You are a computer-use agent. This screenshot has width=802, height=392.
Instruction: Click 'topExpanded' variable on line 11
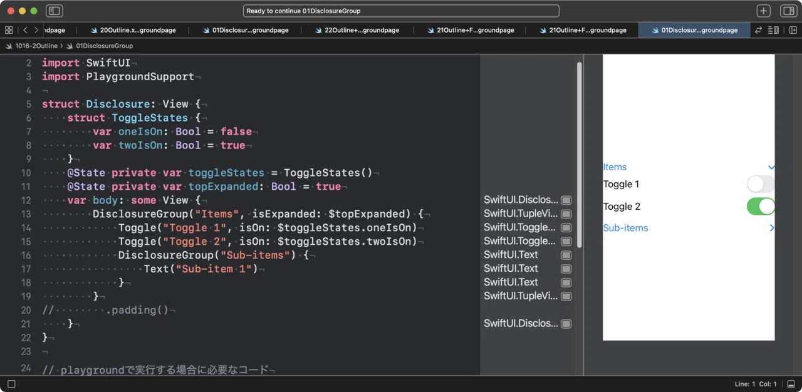[x=223, y=187]
